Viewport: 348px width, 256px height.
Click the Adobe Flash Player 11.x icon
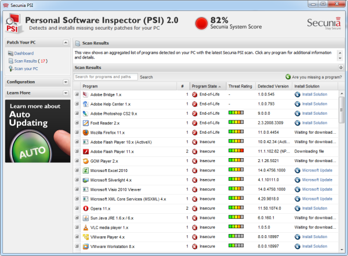85,152
